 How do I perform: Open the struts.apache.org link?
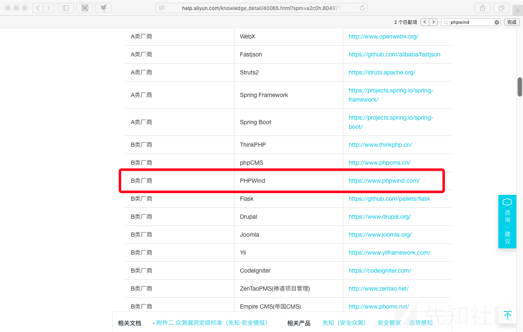click(382, 72)
